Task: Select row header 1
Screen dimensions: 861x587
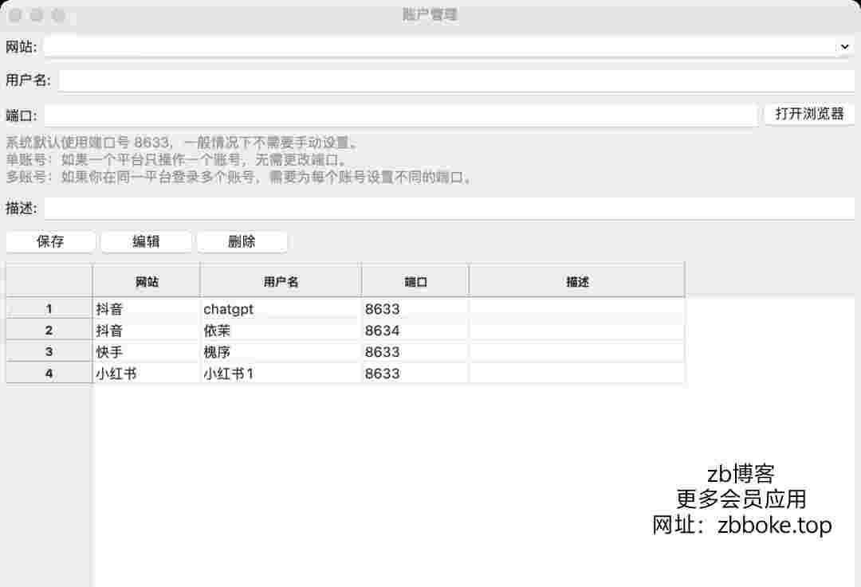Action: point(49,309)
